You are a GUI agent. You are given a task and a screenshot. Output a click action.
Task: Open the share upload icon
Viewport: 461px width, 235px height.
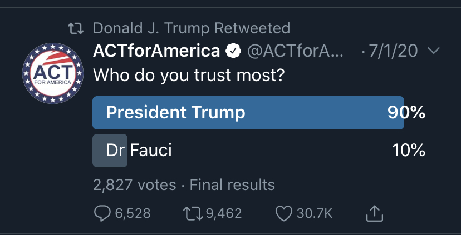click(x=375, y=213)
